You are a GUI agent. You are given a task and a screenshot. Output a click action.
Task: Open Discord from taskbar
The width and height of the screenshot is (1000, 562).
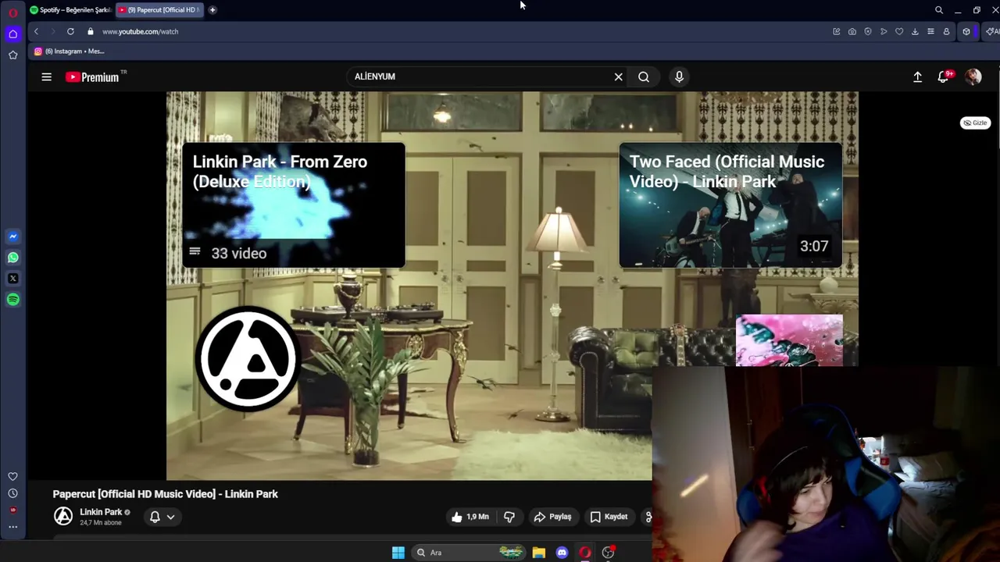coord(562,553)
